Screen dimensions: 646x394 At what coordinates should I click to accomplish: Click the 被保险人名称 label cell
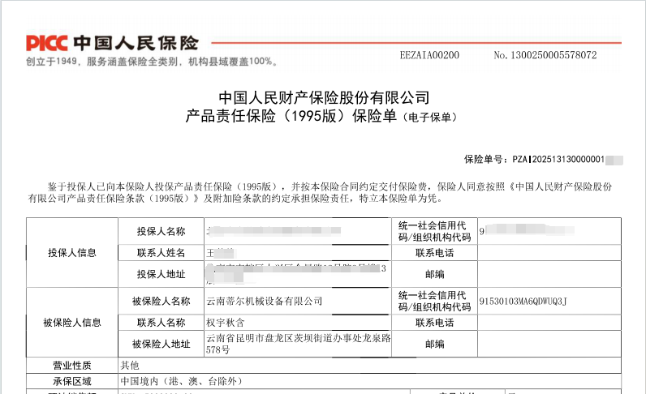pyautogui.click(x=161, y=301)
